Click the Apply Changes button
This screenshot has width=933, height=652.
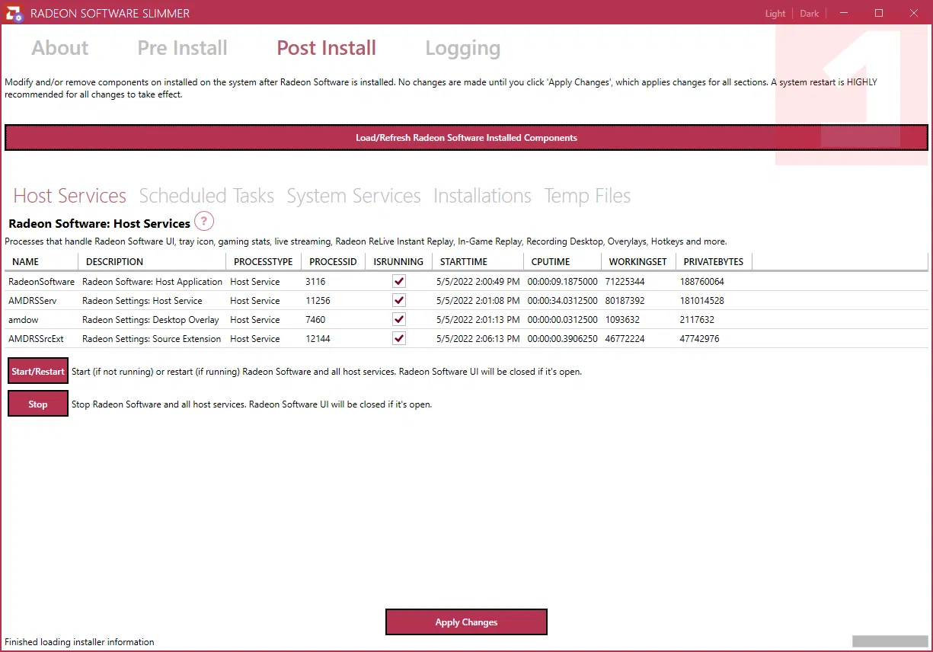[x=466, y=622]
